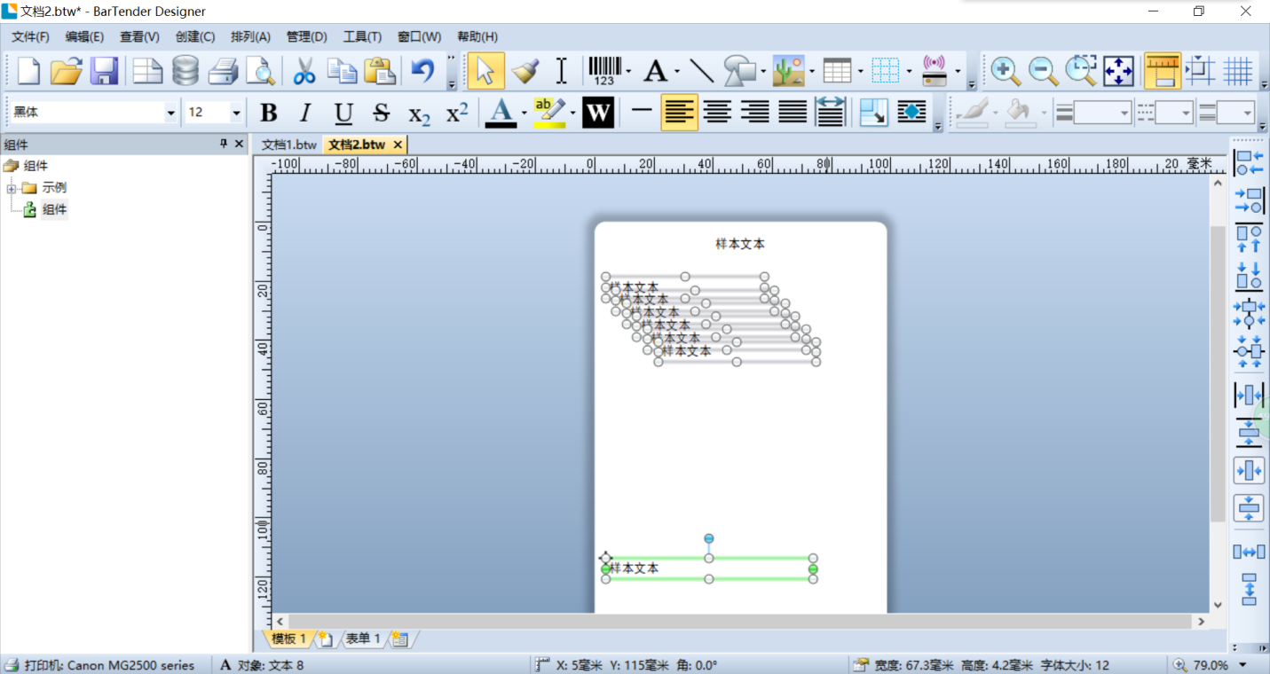Align right edges in alignment toolbar
The width and height of the screenshot is (1270, 674).
[1249, 200]
